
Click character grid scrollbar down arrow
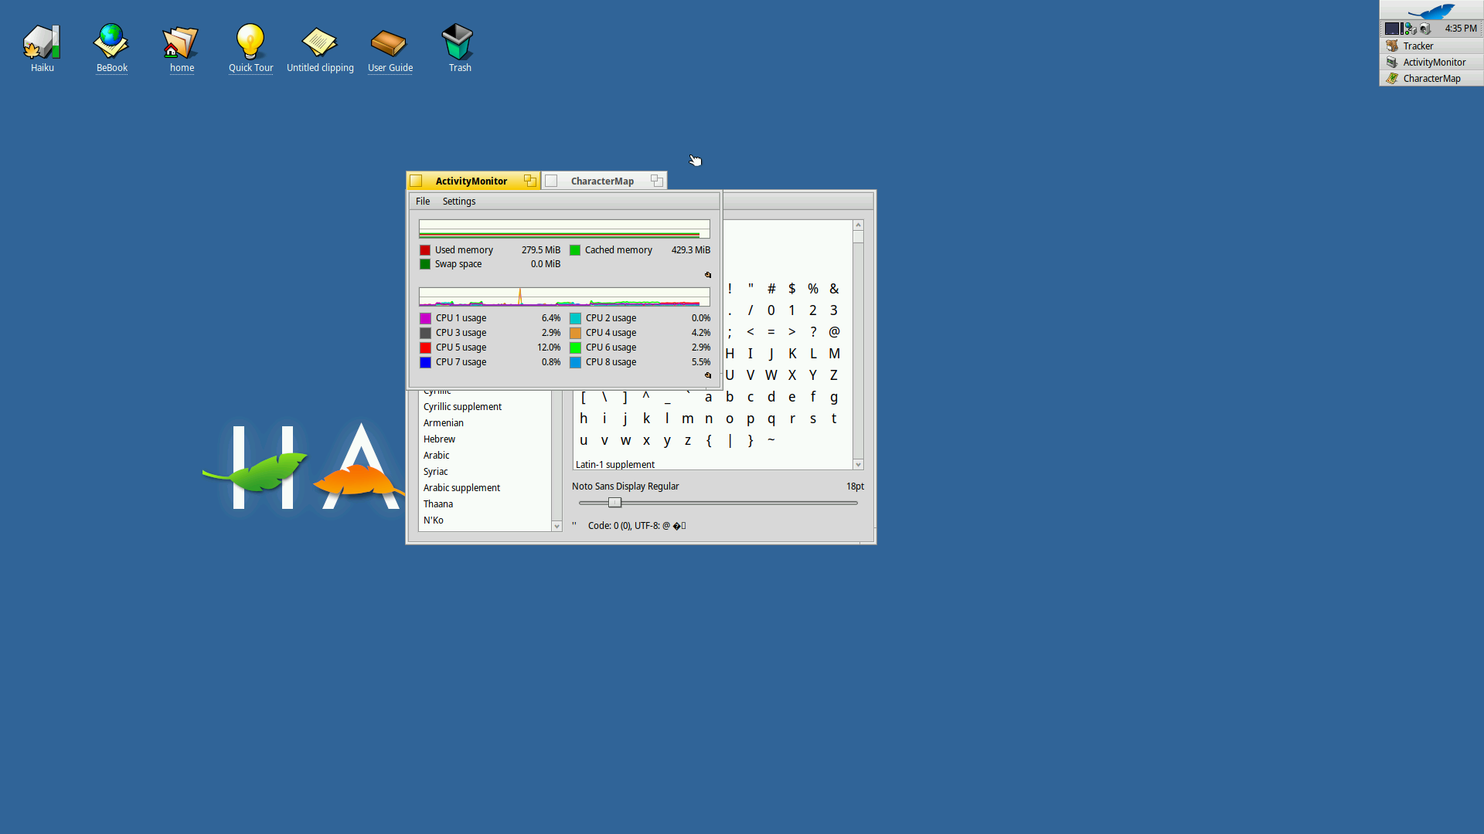click(x=858, y=465)
